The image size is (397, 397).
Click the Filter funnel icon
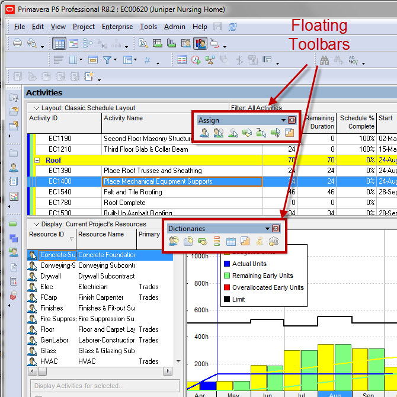[x=107, y=60]
